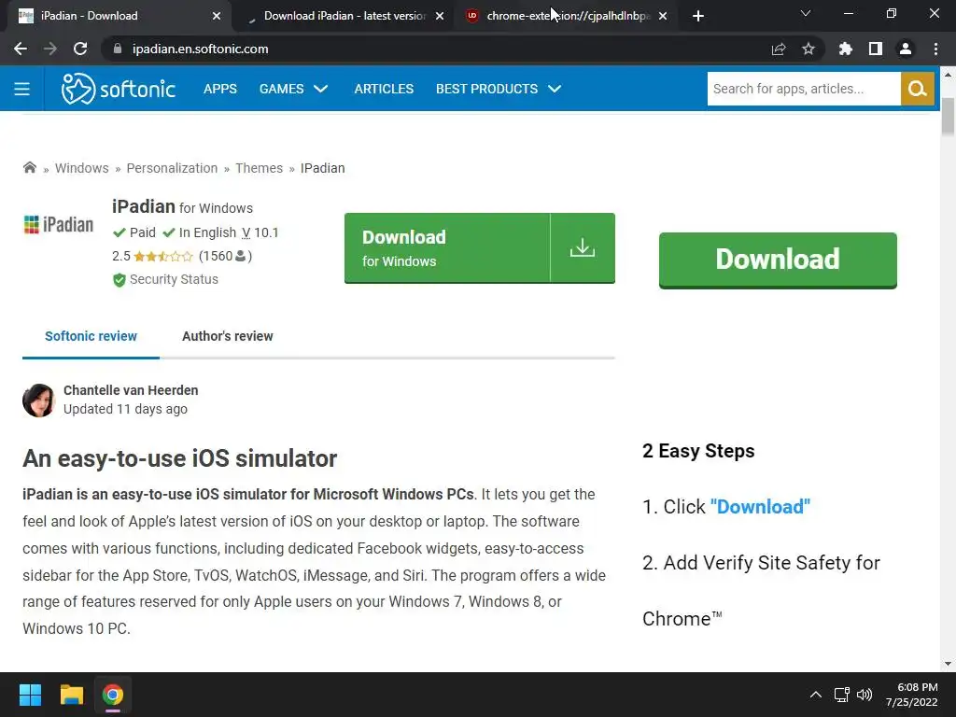
Task: Click the large green Download ad button
Action: tap(778, 260)
